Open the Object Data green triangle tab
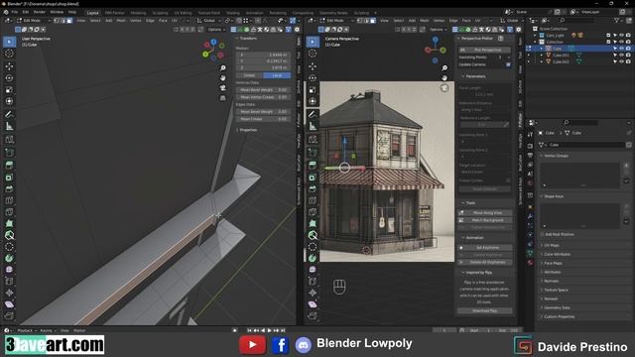This screenshot has width=635, height=357. coord(530,253)
